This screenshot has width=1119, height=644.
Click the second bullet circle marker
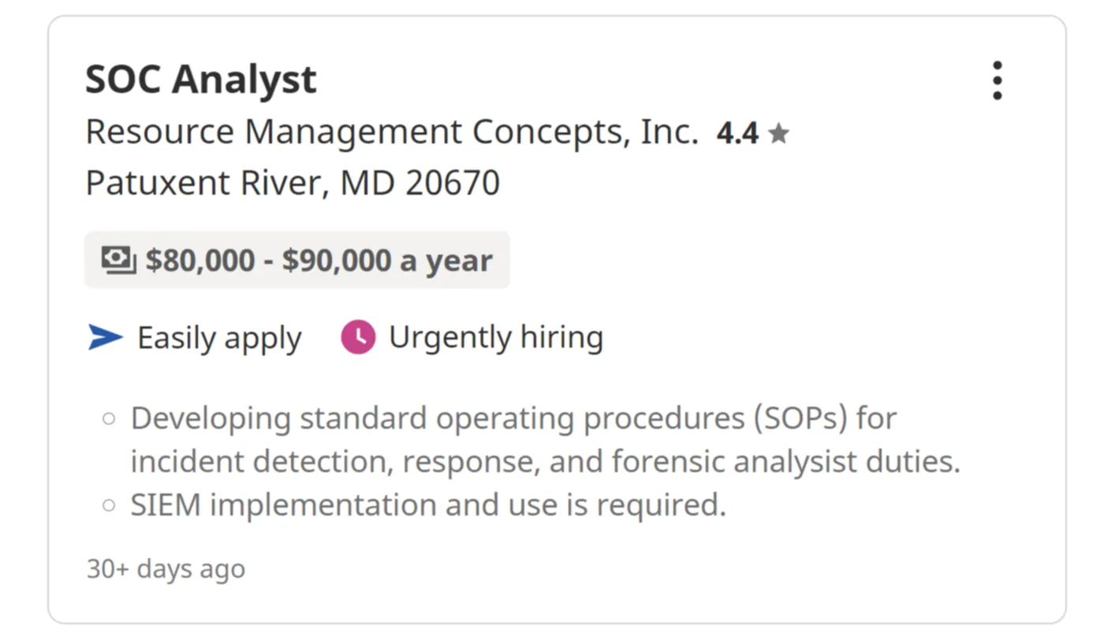click(x=110, y=505)
